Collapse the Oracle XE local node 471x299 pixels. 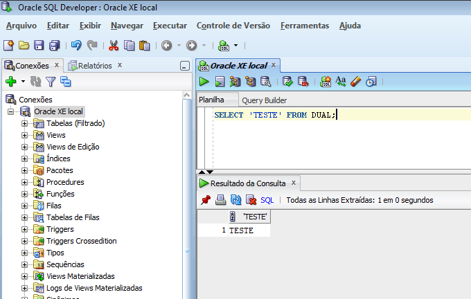[x=10, y=111]
